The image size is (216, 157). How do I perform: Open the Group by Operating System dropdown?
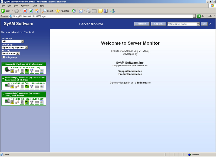pos(26,47)
